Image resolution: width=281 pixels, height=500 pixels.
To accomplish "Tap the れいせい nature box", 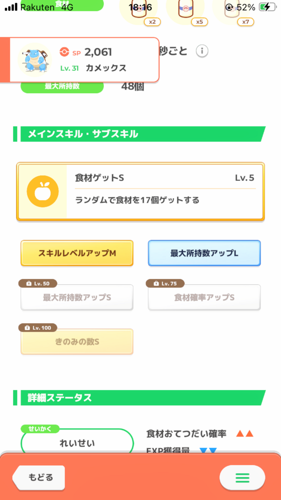I will coord(77,442).
